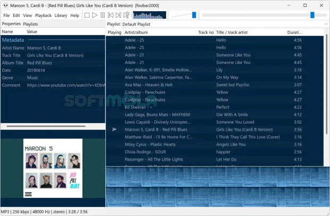The width and height of the screenshot is (330, 216).
Task: Open the File menu
Action: pos(6,15)
